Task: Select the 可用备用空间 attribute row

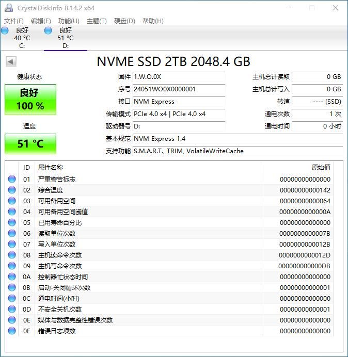Action: 57,201
